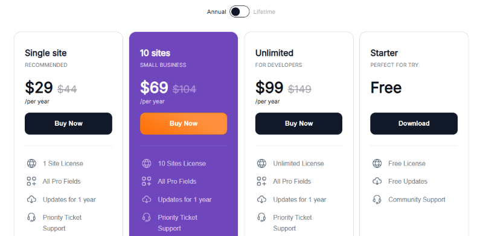The height and width of the screenshot is (236, 483).
Task: Click the headset icon beside Community Support
Action: 377,199
